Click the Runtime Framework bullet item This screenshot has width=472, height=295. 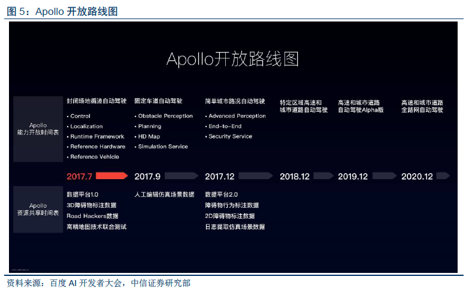(95, 137)
